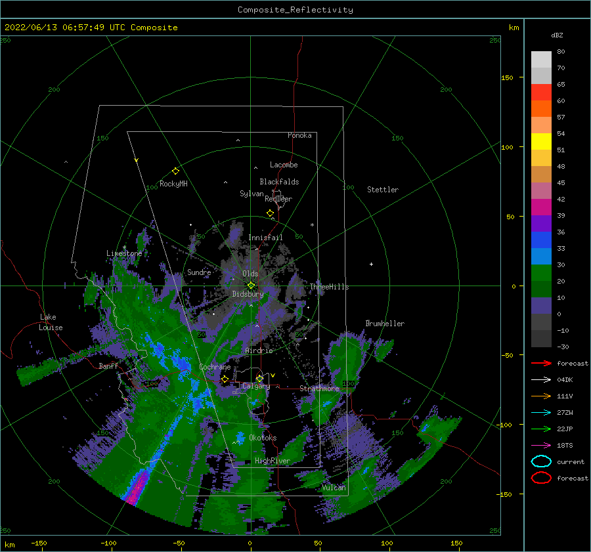Screen dimensions: 591x552
Task: Click the red forecast arrow in the legend
Action: (x=541, y=363)
